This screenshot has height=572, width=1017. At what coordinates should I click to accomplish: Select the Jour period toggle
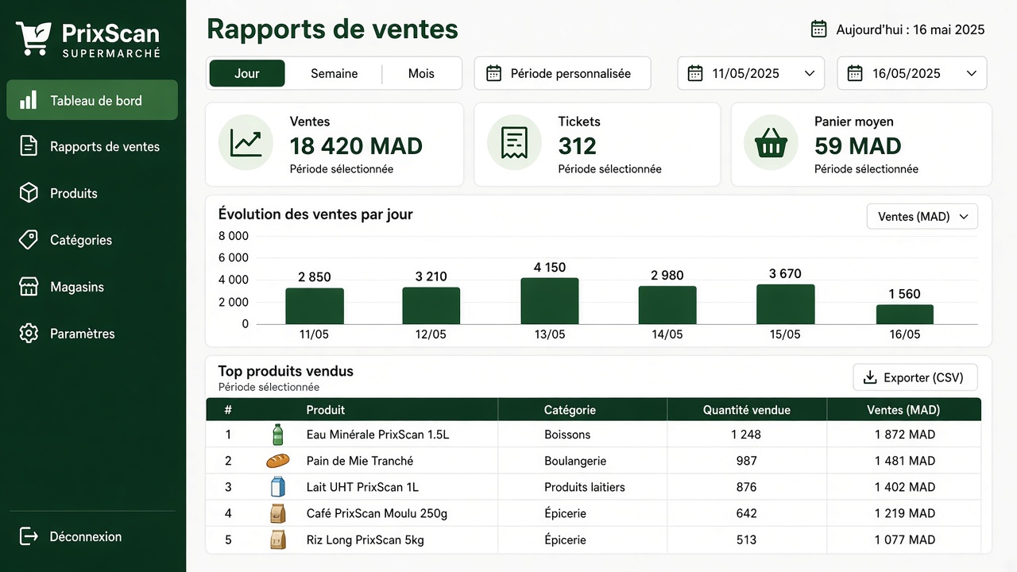point(247,73)
